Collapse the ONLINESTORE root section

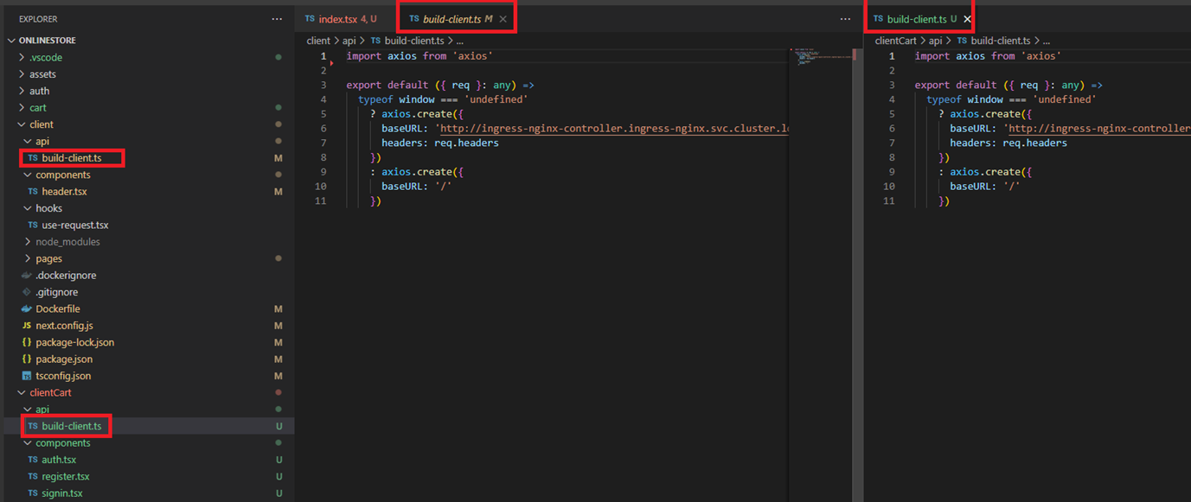click(x=12, y=41)
